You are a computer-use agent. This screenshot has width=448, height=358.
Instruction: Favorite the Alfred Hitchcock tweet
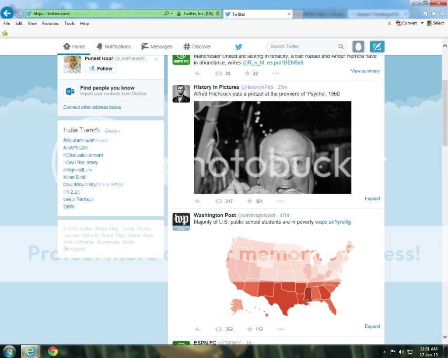tap(249, 201)
